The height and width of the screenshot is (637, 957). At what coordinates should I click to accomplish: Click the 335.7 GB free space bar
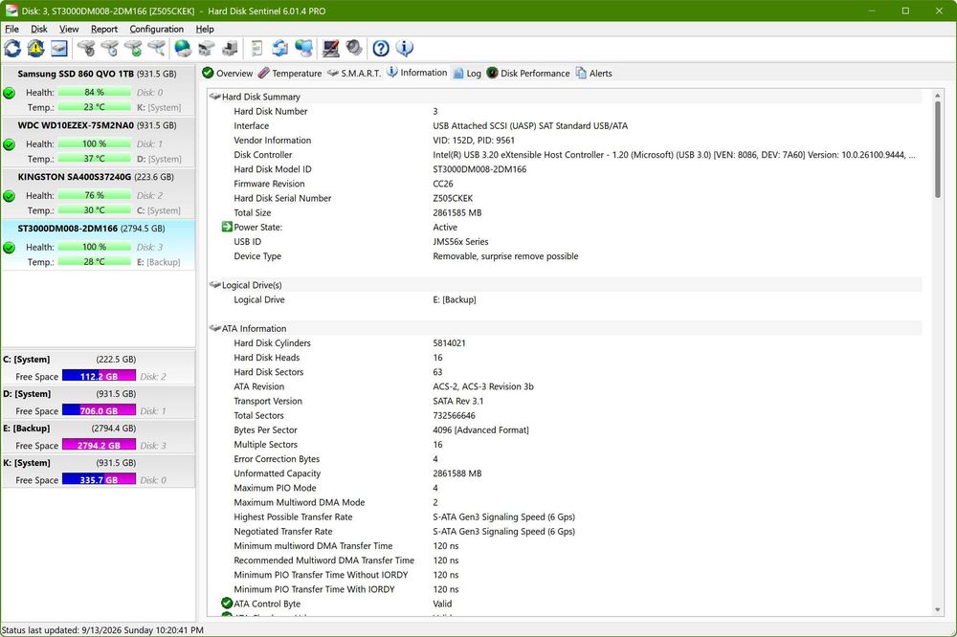[x=99, y=479]
